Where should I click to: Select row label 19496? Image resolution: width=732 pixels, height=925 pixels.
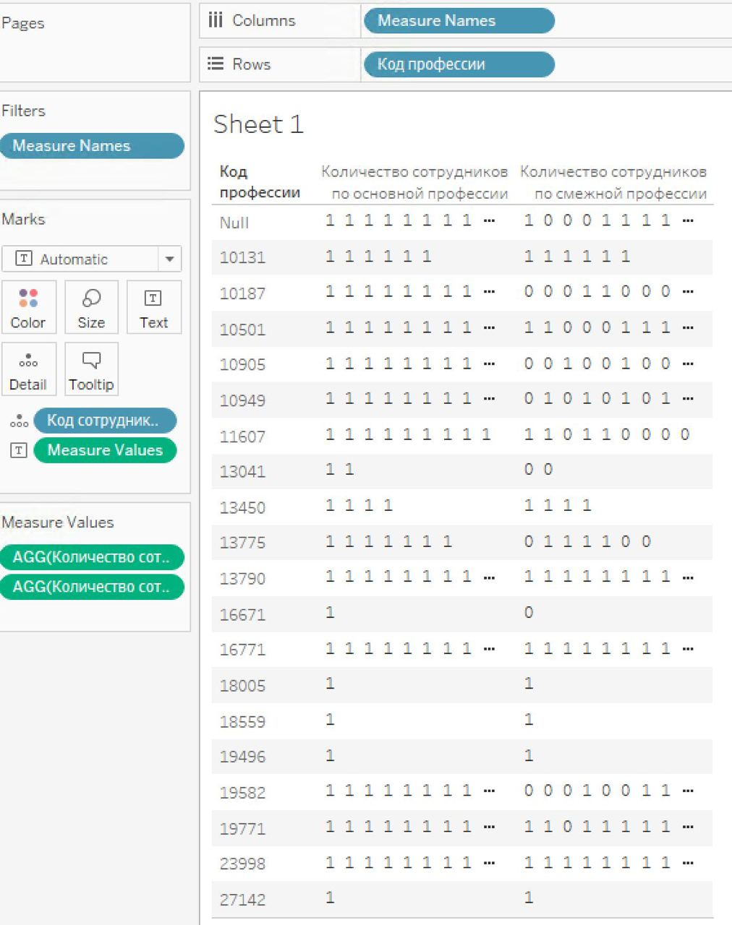(242, 757)
